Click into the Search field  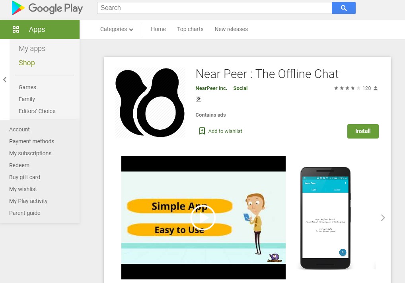(x=214, y=8)
